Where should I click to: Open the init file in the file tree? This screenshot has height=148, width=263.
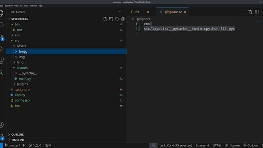pos(67,106)
